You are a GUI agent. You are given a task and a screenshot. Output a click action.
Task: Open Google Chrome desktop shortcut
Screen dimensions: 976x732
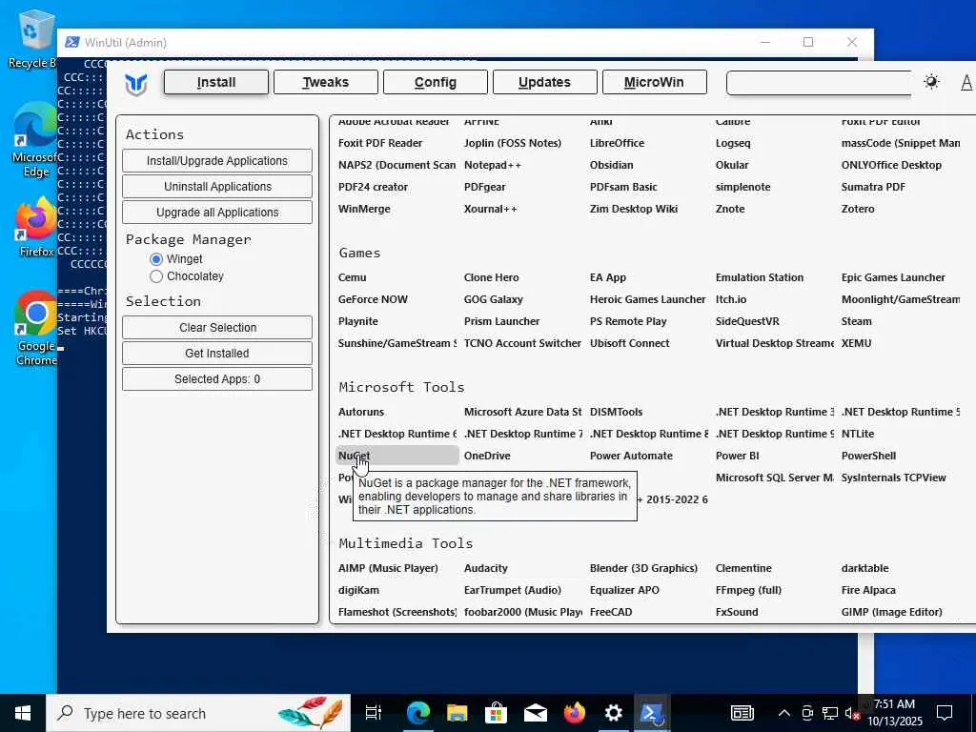pyautogui.click(x=35, y=328)
